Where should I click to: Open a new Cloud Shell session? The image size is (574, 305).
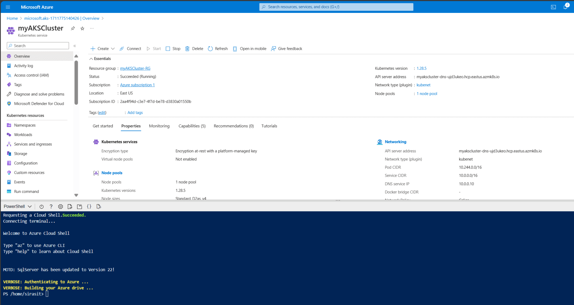click(80, 206)
